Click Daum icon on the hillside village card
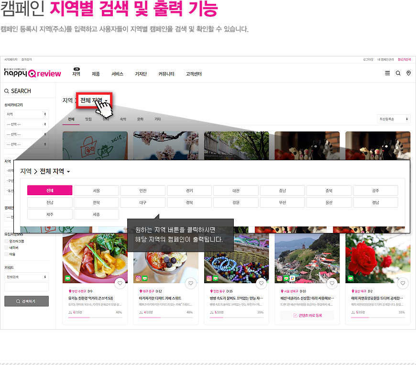Screen dimensions: 416x365 point(292,278)
